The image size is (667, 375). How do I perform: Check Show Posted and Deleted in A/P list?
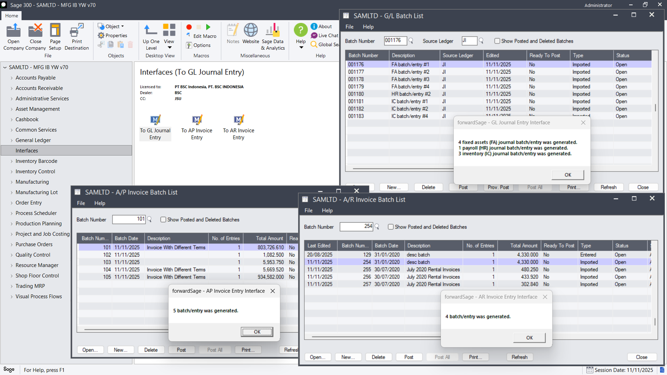pyautogui.click(x=163, y=220)
